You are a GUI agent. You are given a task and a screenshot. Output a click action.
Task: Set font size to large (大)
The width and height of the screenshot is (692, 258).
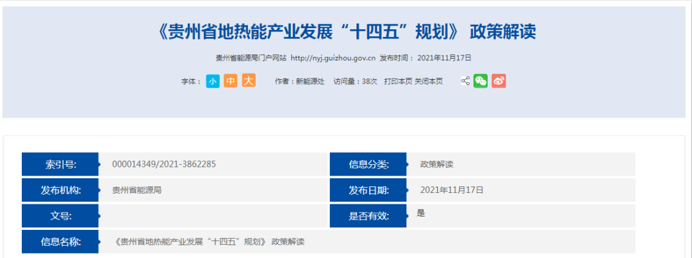pyautogui.click(x=249, y=80)
